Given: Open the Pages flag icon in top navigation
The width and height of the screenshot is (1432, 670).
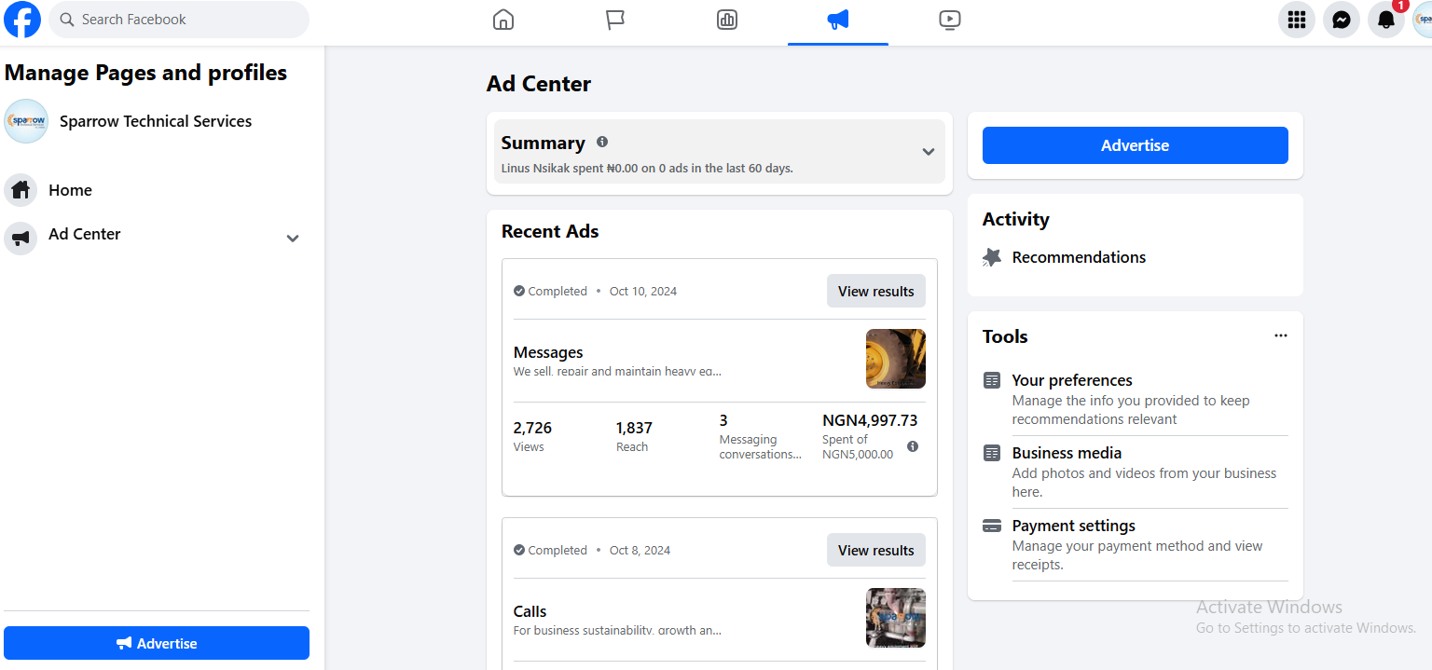Looking at the screenshot, I should point(615,20).
